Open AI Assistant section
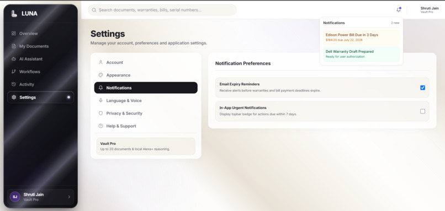The image size is (445, 211). tap(41, 59)
